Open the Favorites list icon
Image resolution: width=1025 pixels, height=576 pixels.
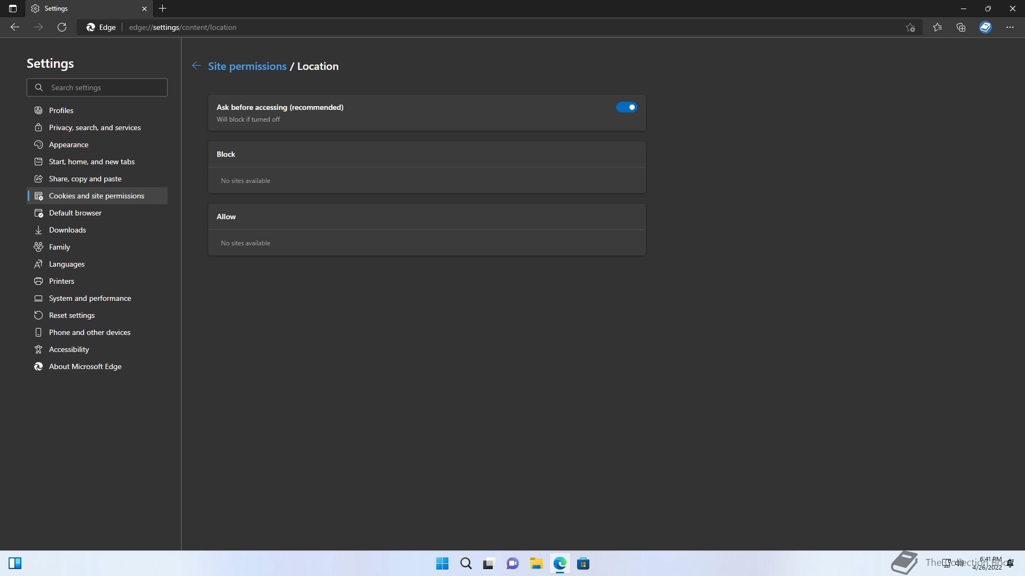pyautogui.click(x=937, y=27)
